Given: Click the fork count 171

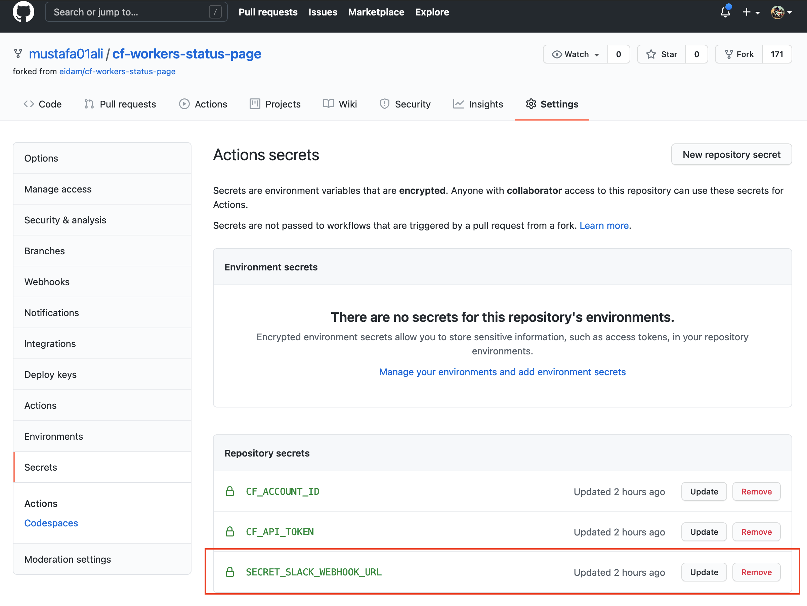Looking at the screenshot, I should (x=777, y=54).
